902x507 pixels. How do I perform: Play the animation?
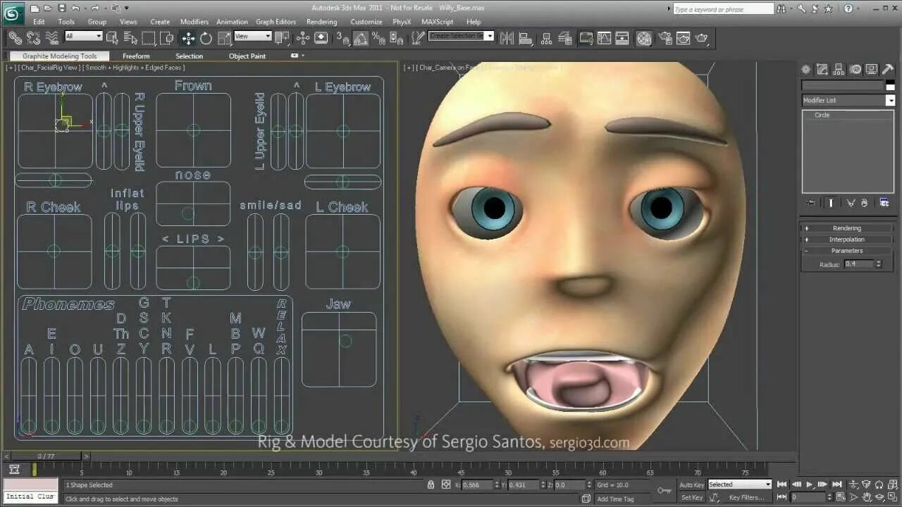click(809, 484)
